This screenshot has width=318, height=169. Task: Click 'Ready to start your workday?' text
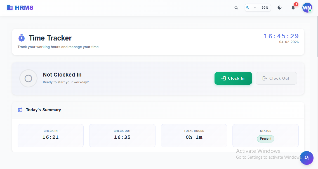pos(66,82)
